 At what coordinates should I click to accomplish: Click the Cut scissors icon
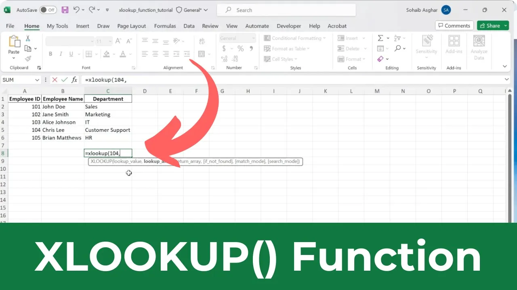pos(28,38)
